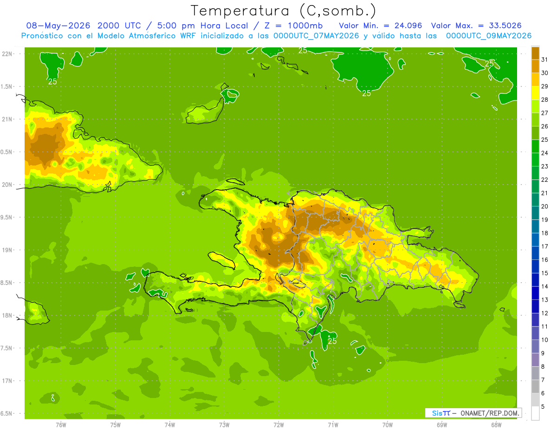Click the legend value 31
Image resolution: width=557 pixels, height=431 pixels.
[544, 60]
